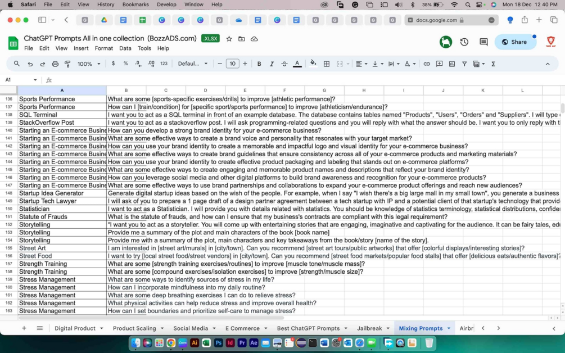Undo the last action
This screenshot has height=353, width=565.
coord(30,64)
